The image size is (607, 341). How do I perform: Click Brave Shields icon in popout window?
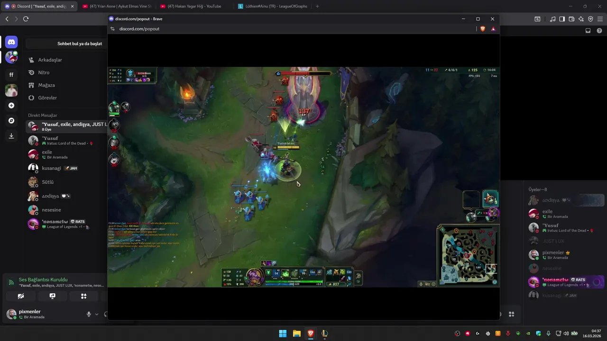point(483,29)
